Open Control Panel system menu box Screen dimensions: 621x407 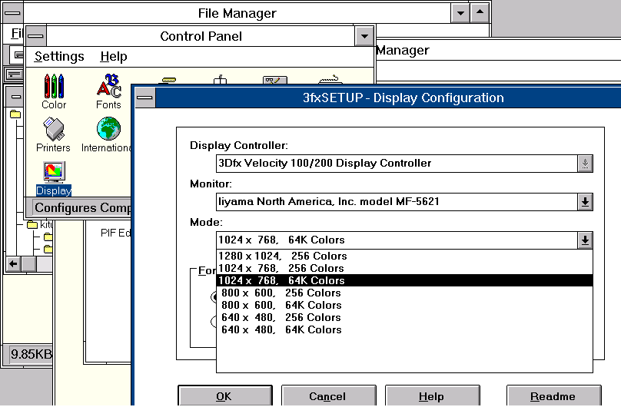pyautogui.click(x=36, y=36)
